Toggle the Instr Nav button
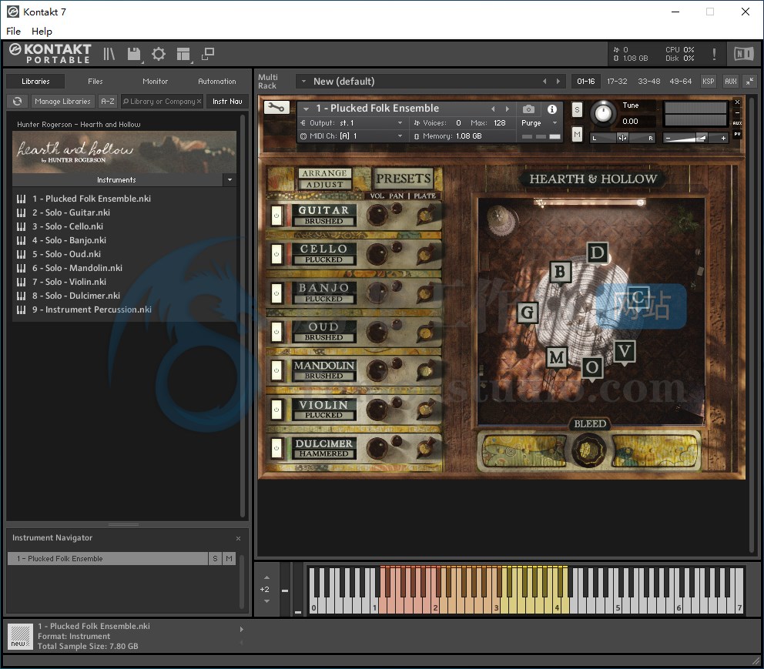This screenshot has width=764, height=669. click(227, 102)
